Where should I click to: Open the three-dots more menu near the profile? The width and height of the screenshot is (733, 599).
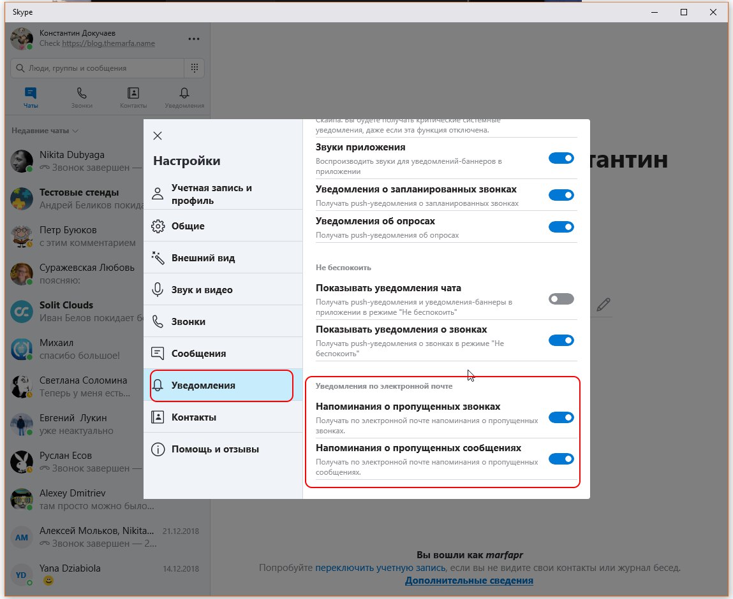click(x=193, y=39)
